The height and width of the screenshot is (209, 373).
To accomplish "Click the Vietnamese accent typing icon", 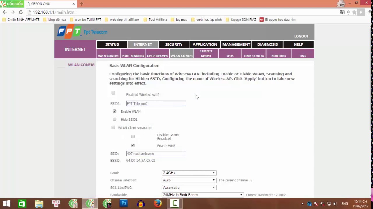I will [x=348, y=12].
